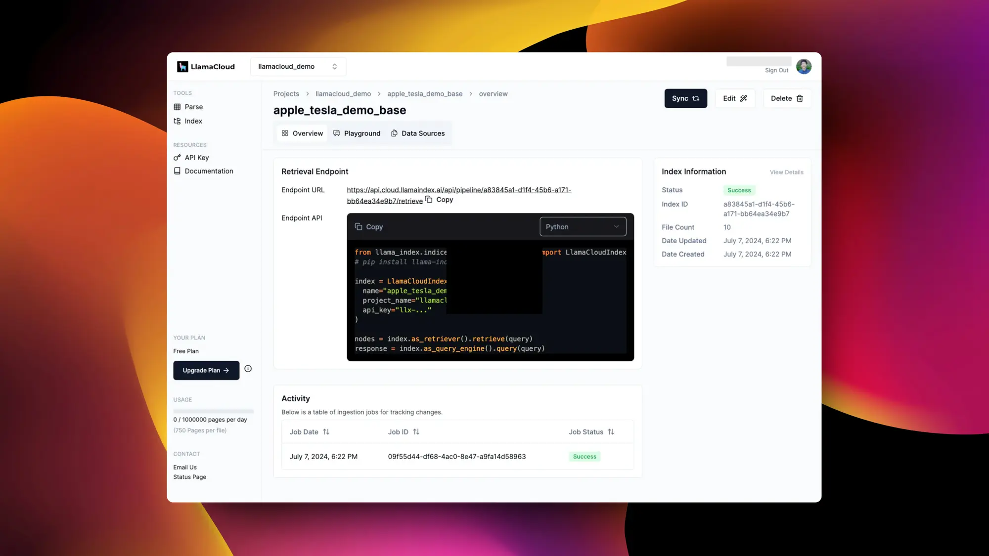Image resolution: width=989 pixels, height=556 pixels.
Task: Switch to the Playground tab
Action: click(x=357, y=133)
